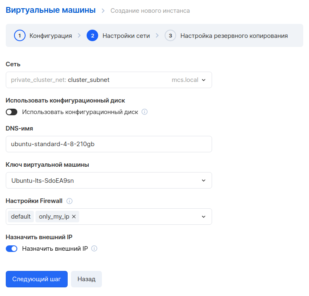309x296 pixels.
Task: Open Виртуальные машины breadcrumb link
Action: pyautogui.click(x=51, y=10)
